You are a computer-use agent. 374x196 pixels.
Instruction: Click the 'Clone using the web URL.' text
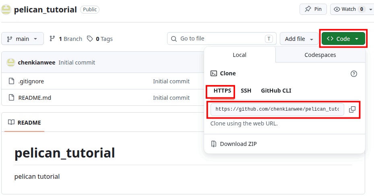[x=244, y=123]
